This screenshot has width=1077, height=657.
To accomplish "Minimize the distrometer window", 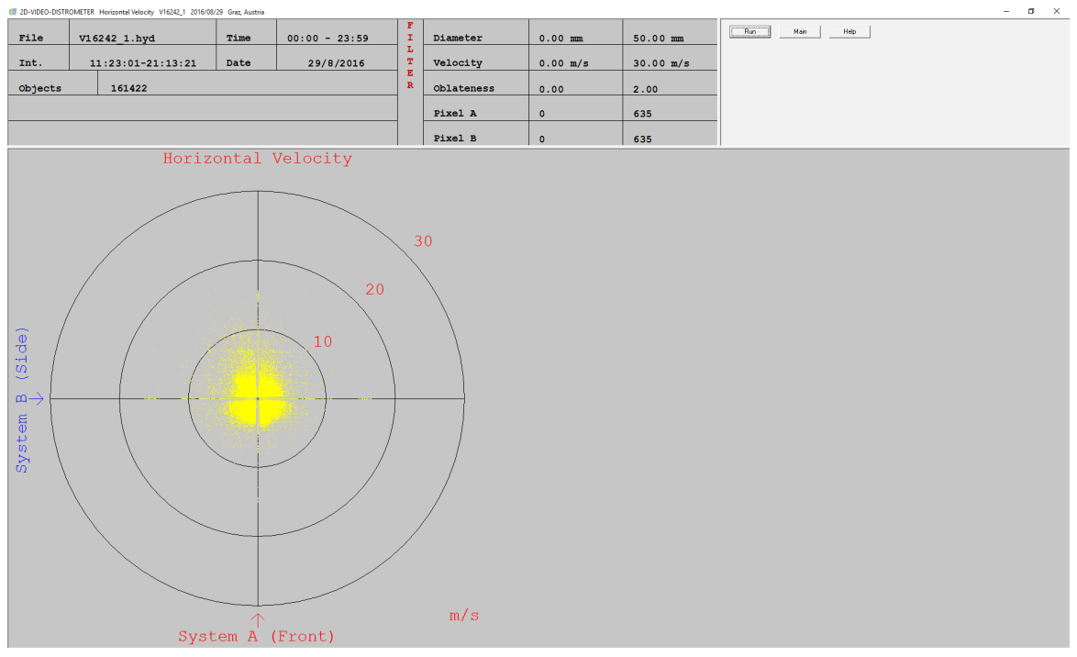I will pyautogui.click(x=1006, y=11).
